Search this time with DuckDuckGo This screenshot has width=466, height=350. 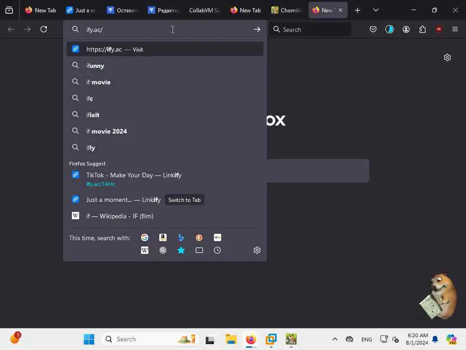tap(199, 237)
